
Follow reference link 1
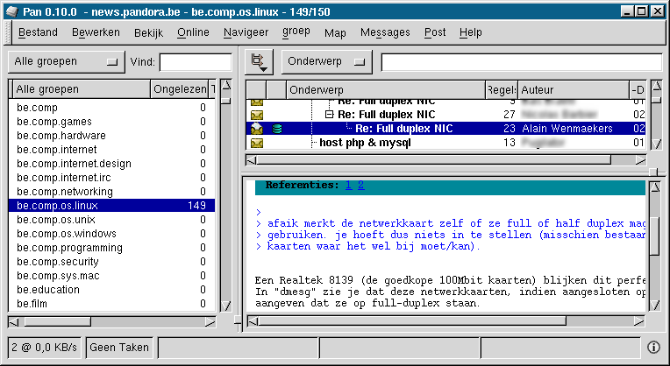coord(349,185)
